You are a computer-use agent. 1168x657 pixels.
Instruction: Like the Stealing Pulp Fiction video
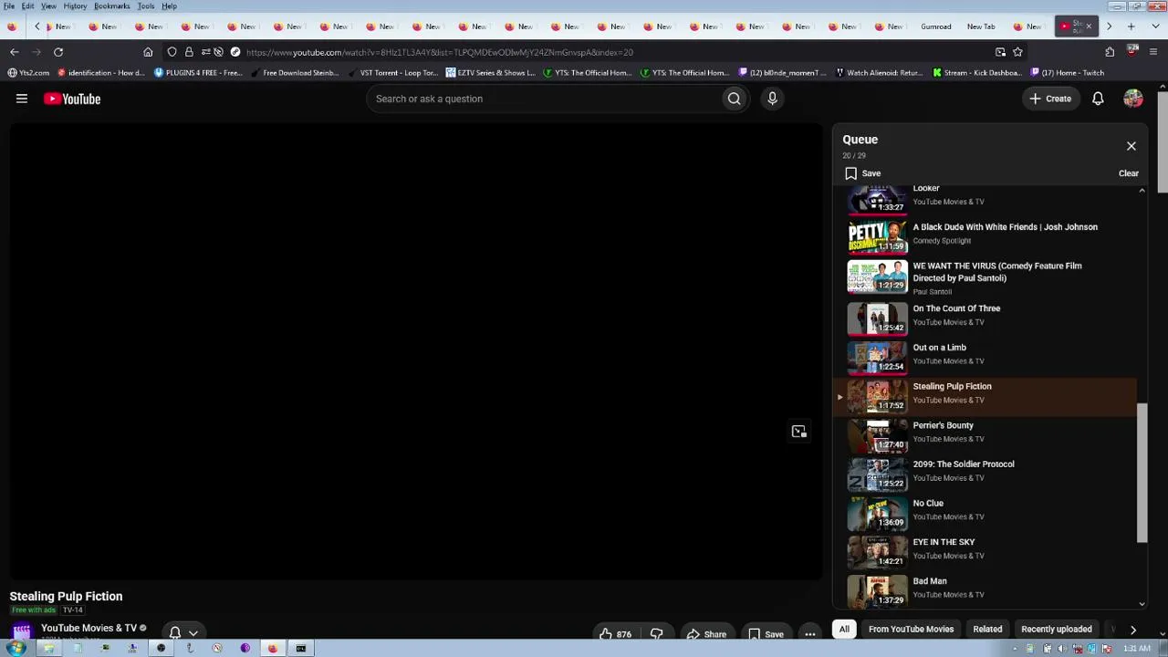616,634
